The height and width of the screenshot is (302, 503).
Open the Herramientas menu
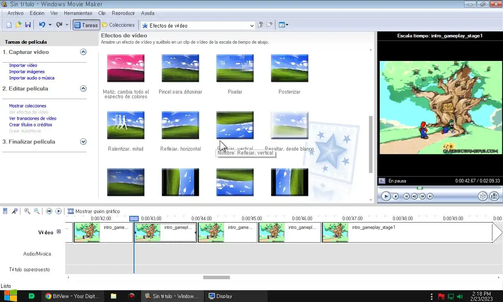78,13
